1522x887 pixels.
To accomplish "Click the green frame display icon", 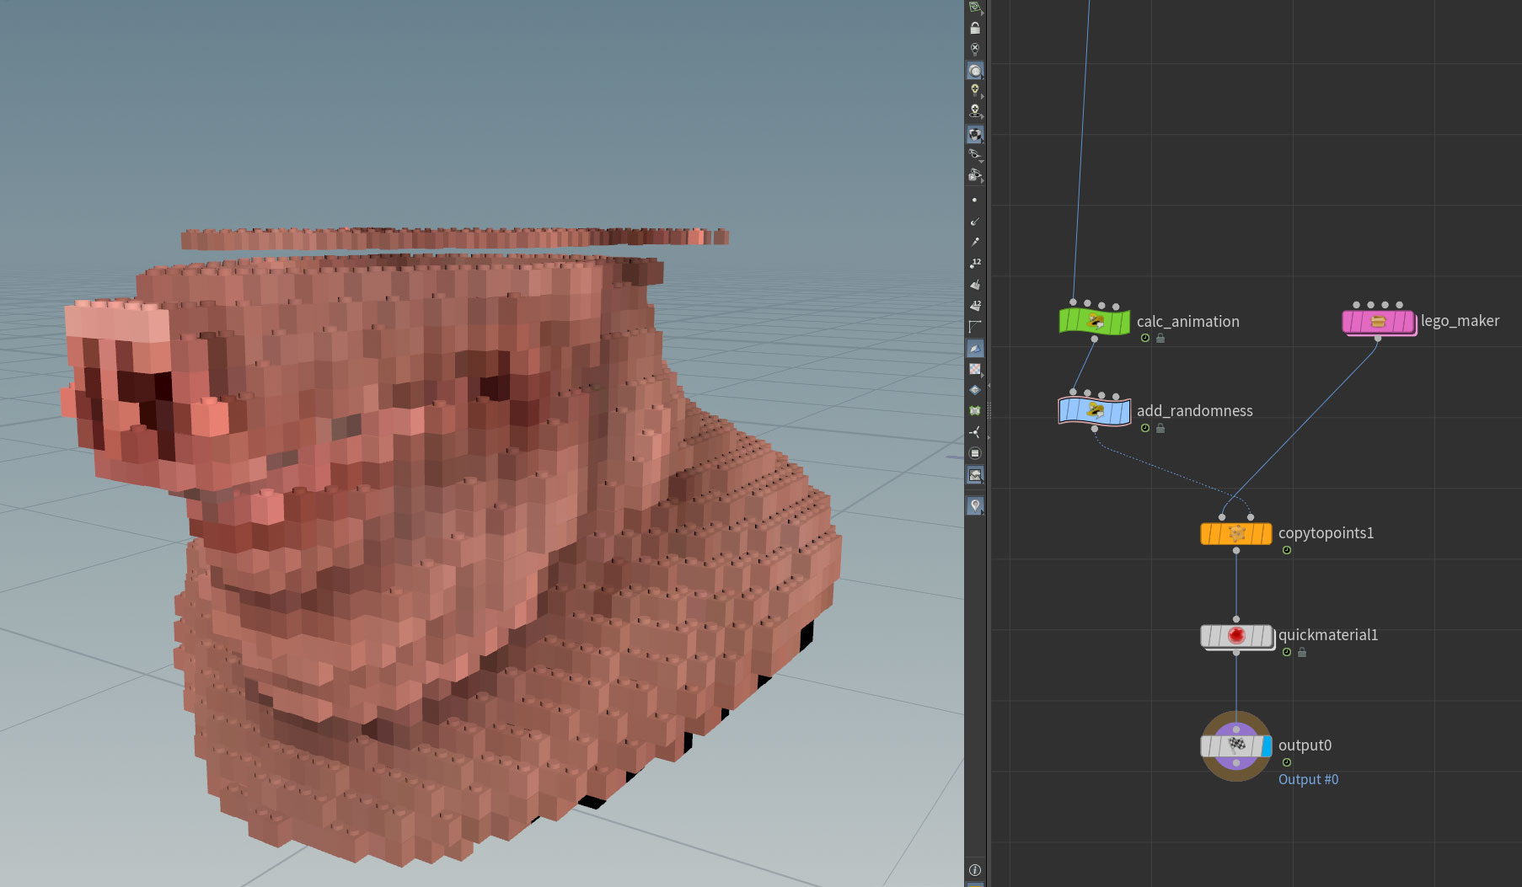I will point(975,411).
